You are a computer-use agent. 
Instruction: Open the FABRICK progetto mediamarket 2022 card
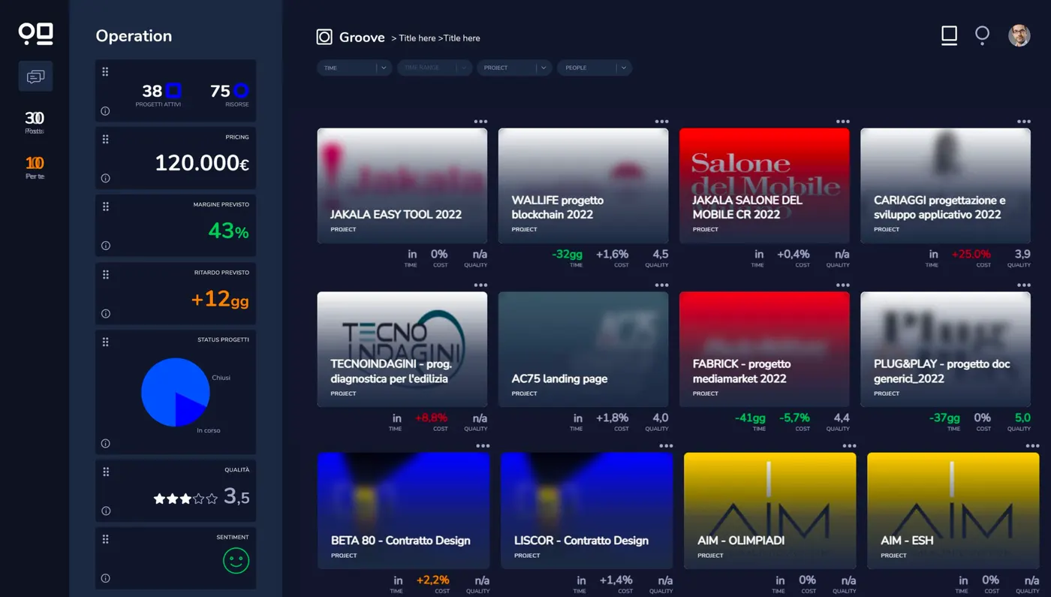click(764, 349)
